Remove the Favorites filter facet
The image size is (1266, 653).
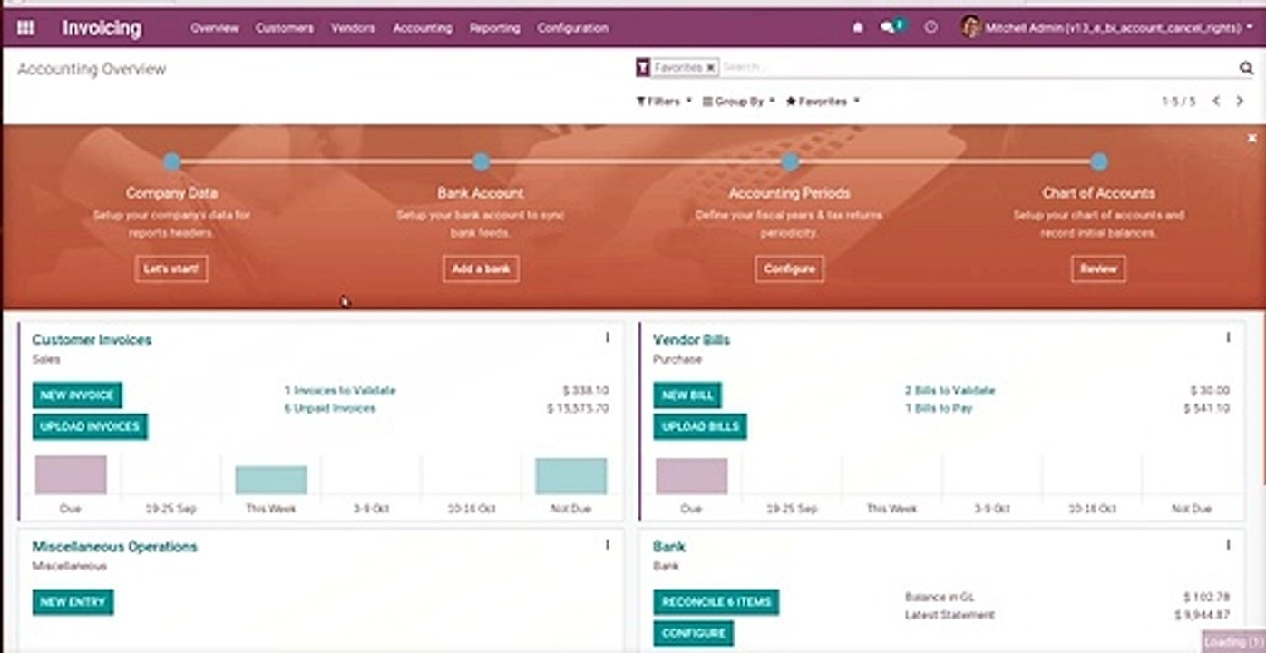pyautogui.click(x=710, y=67)
